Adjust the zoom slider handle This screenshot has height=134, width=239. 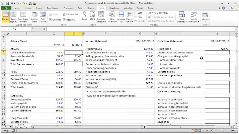point(222,130)
